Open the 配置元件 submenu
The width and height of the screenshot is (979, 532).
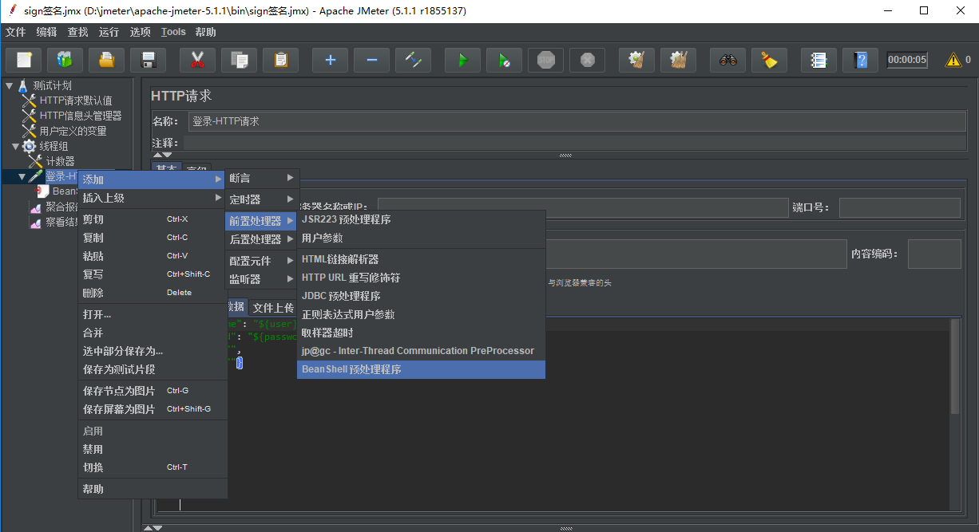point(262,261)
